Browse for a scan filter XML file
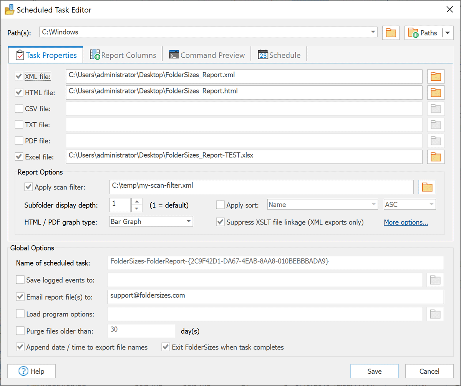This screenshot has height=386, width=461. coord(427,187)
